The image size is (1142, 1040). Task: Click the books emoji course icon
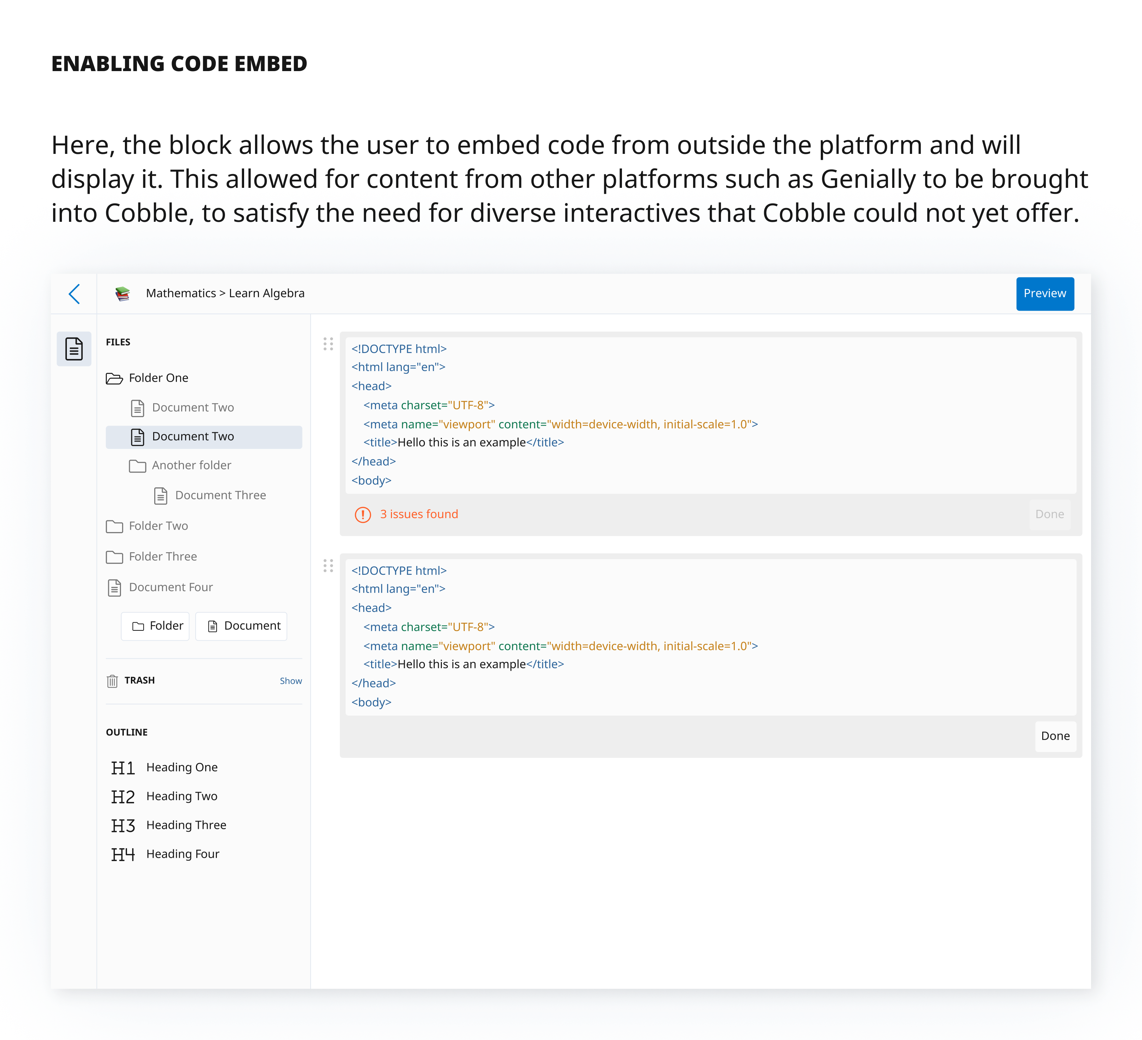122,293
